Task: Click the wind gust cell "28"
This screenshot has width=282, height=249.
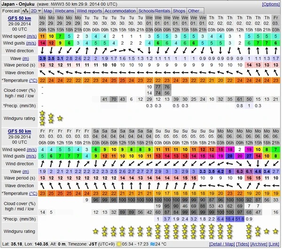Action: (230, 156)
